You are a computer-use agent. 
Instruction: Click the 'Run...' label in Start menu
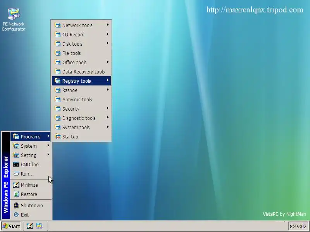click(x=27, y=174)
